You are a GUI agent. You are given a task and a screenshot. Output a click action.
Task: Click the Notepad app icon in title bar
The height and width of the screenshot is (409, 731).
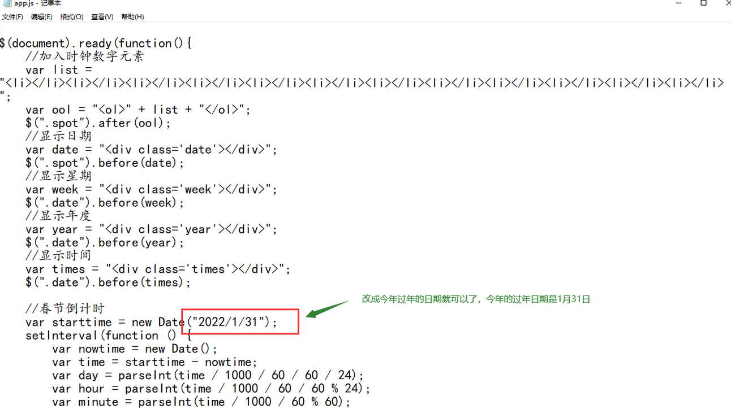click(x=7, y=3)
